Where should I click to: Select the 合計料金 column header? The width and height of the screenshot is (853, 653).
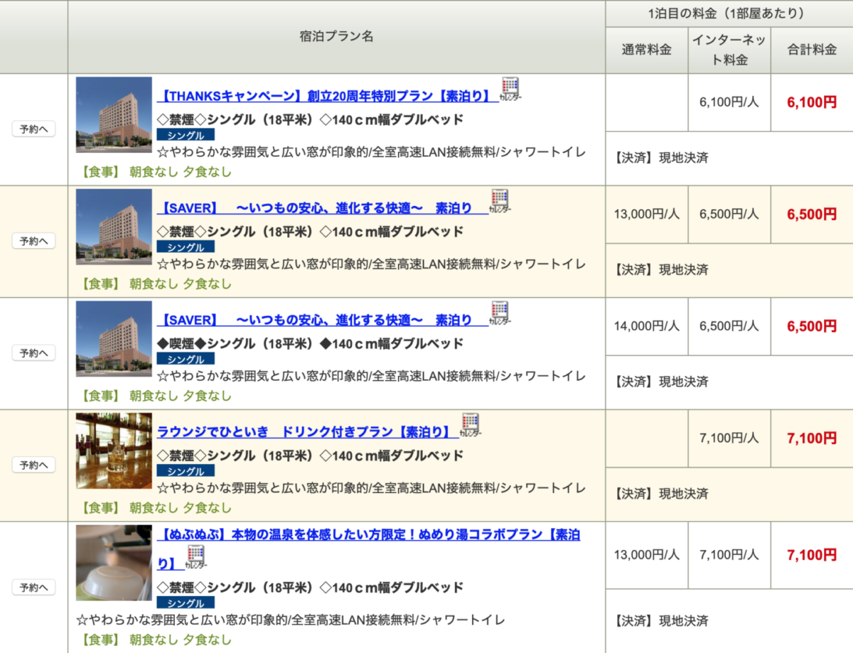[812, 50]
